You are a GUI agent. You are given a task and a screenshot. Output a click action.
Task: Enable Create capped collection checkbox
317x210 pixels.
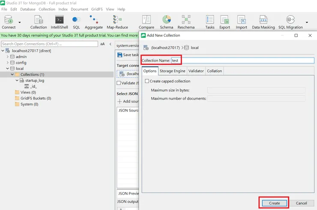[x=147, y=81]
